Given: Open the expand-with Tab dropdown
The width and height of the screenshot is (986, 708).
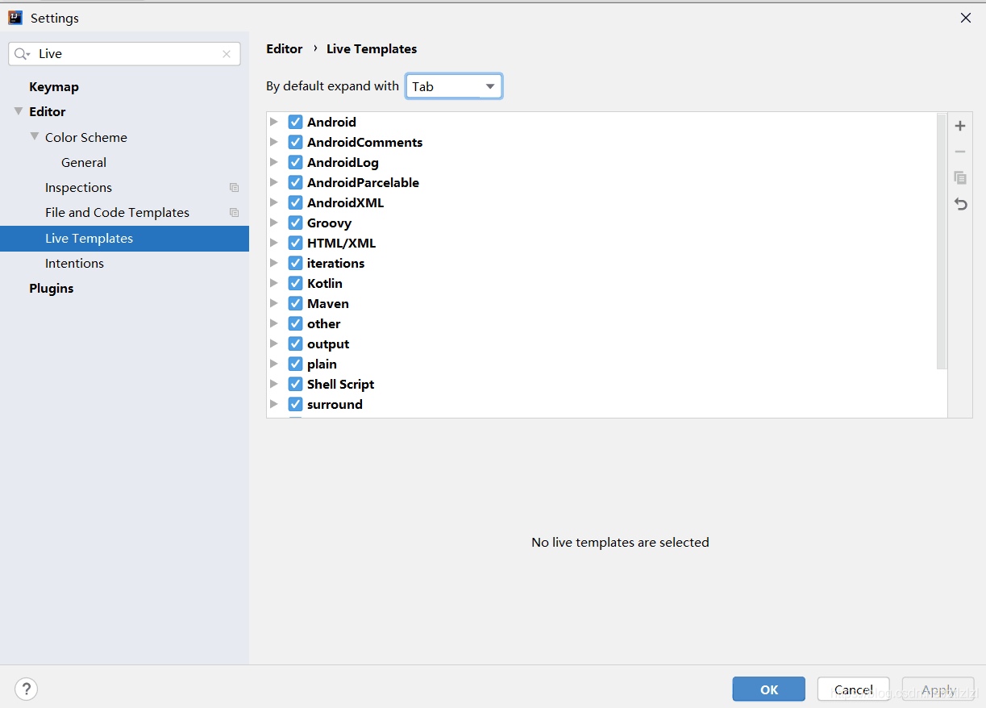Looking at the screenshot, I should pos(454,86).
